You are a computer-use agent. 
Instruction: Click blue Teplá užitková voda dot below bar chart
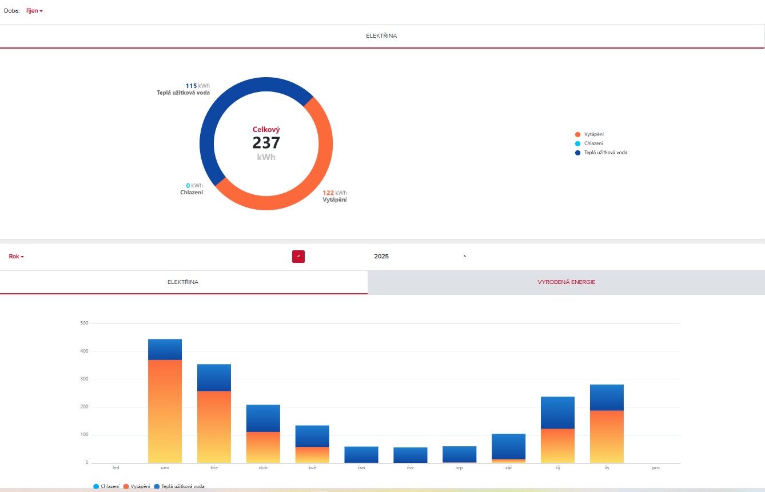[157, 486]
